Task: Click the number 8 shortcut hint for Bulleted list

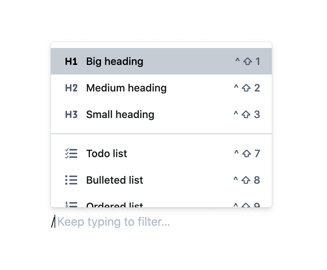Action: point(257,180)
